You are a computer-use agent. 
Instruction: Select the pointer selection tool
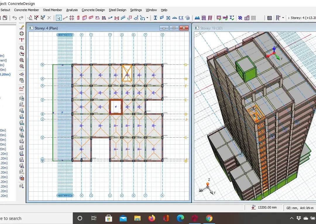tap(59, 18)
